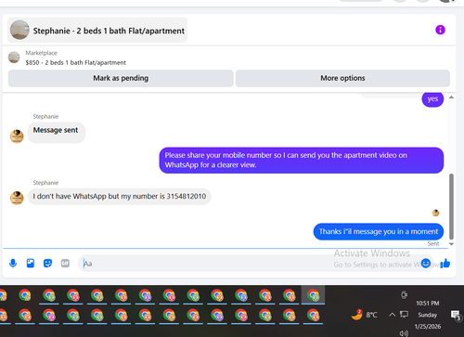
Task: Open the GIF picker icon
Action: [65, 264]
